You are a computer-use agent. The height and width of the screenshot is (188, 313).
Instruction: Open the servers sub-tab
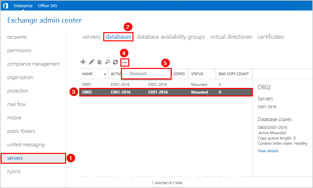91,37
